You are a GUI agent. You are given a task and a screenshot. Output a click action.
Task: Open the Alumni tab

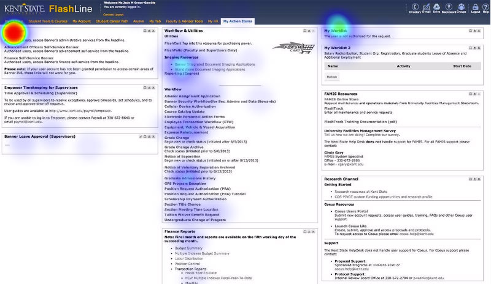[139, 21]
